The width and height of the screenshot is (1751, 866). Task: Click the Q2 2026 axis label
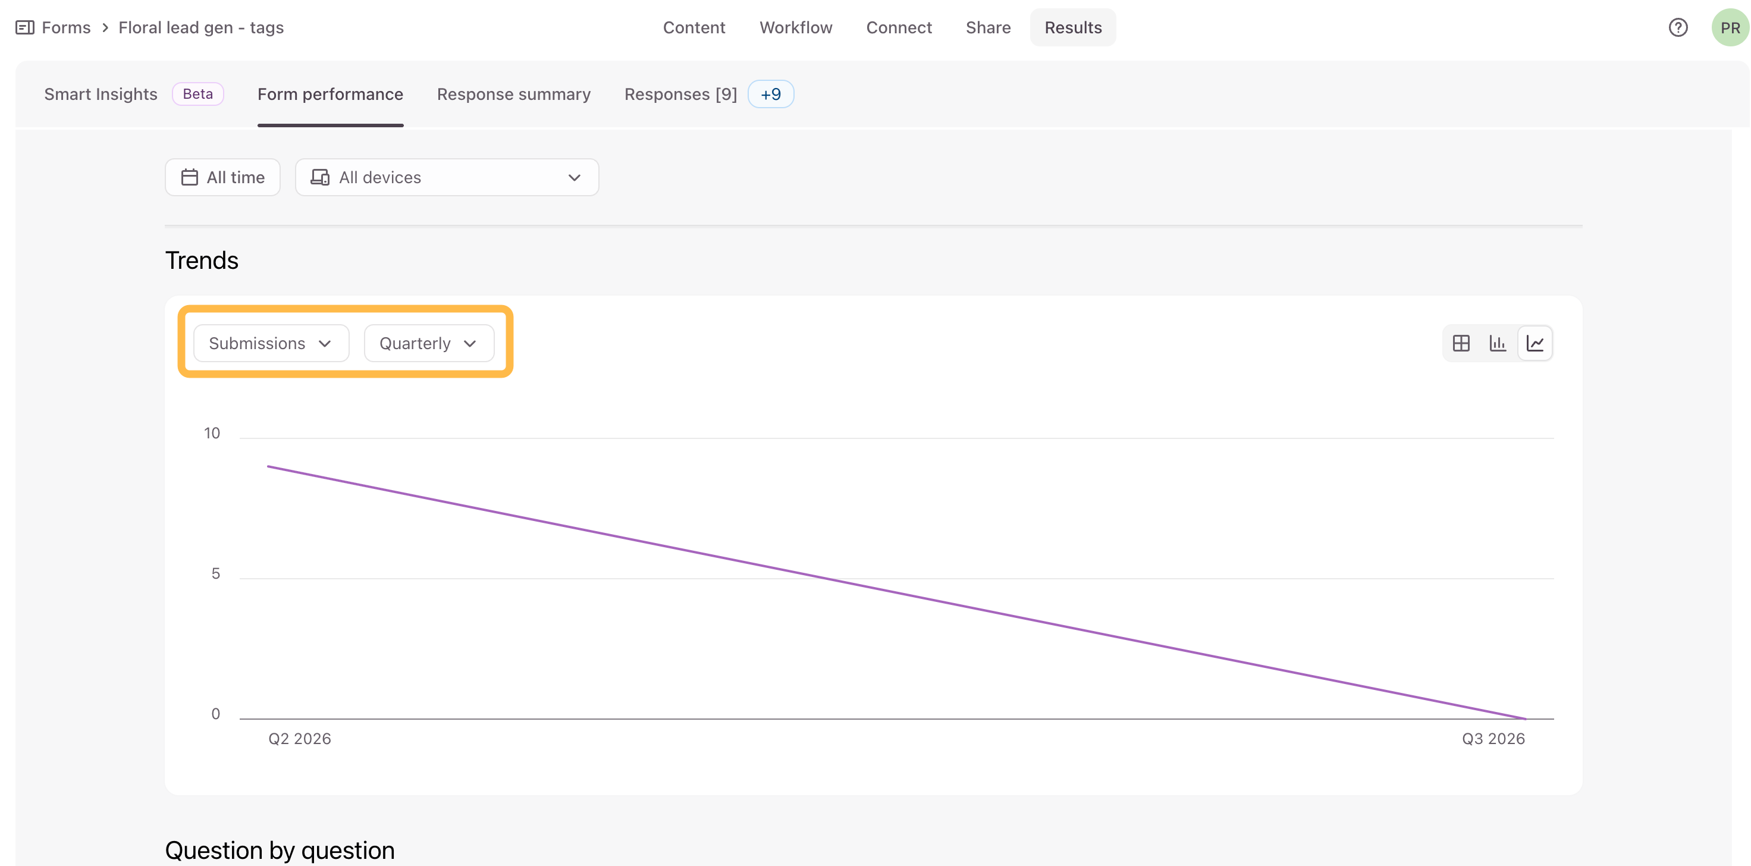coord(300,739)
